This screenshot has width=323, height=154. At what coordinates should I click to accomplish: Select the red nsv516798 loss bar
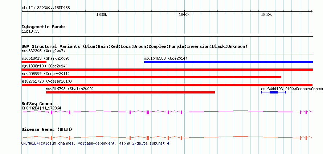130,92
